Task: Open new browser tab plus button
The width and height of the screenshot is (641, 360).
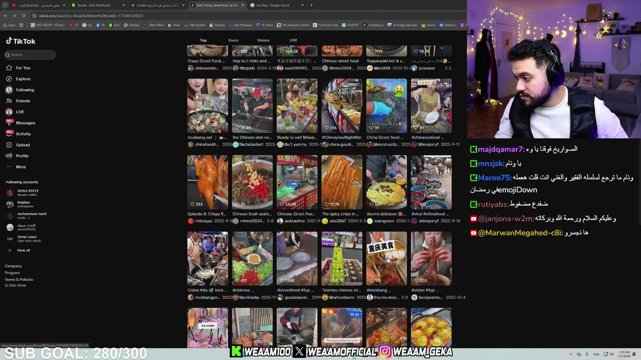Action: click(x=311, y=5)
